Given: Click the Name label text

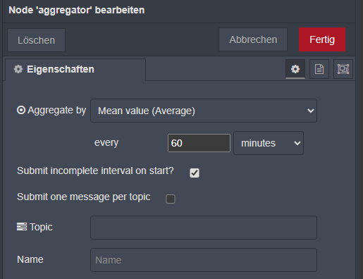Looking at the screenshot, I should pos(30,259).
